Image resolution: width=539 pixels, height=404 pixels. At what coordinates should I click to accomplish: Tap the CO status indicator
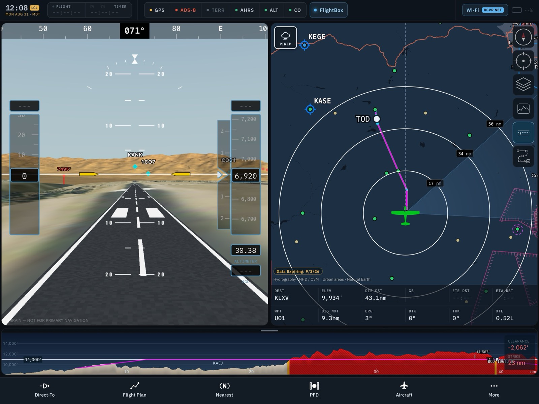click(295, 10)
